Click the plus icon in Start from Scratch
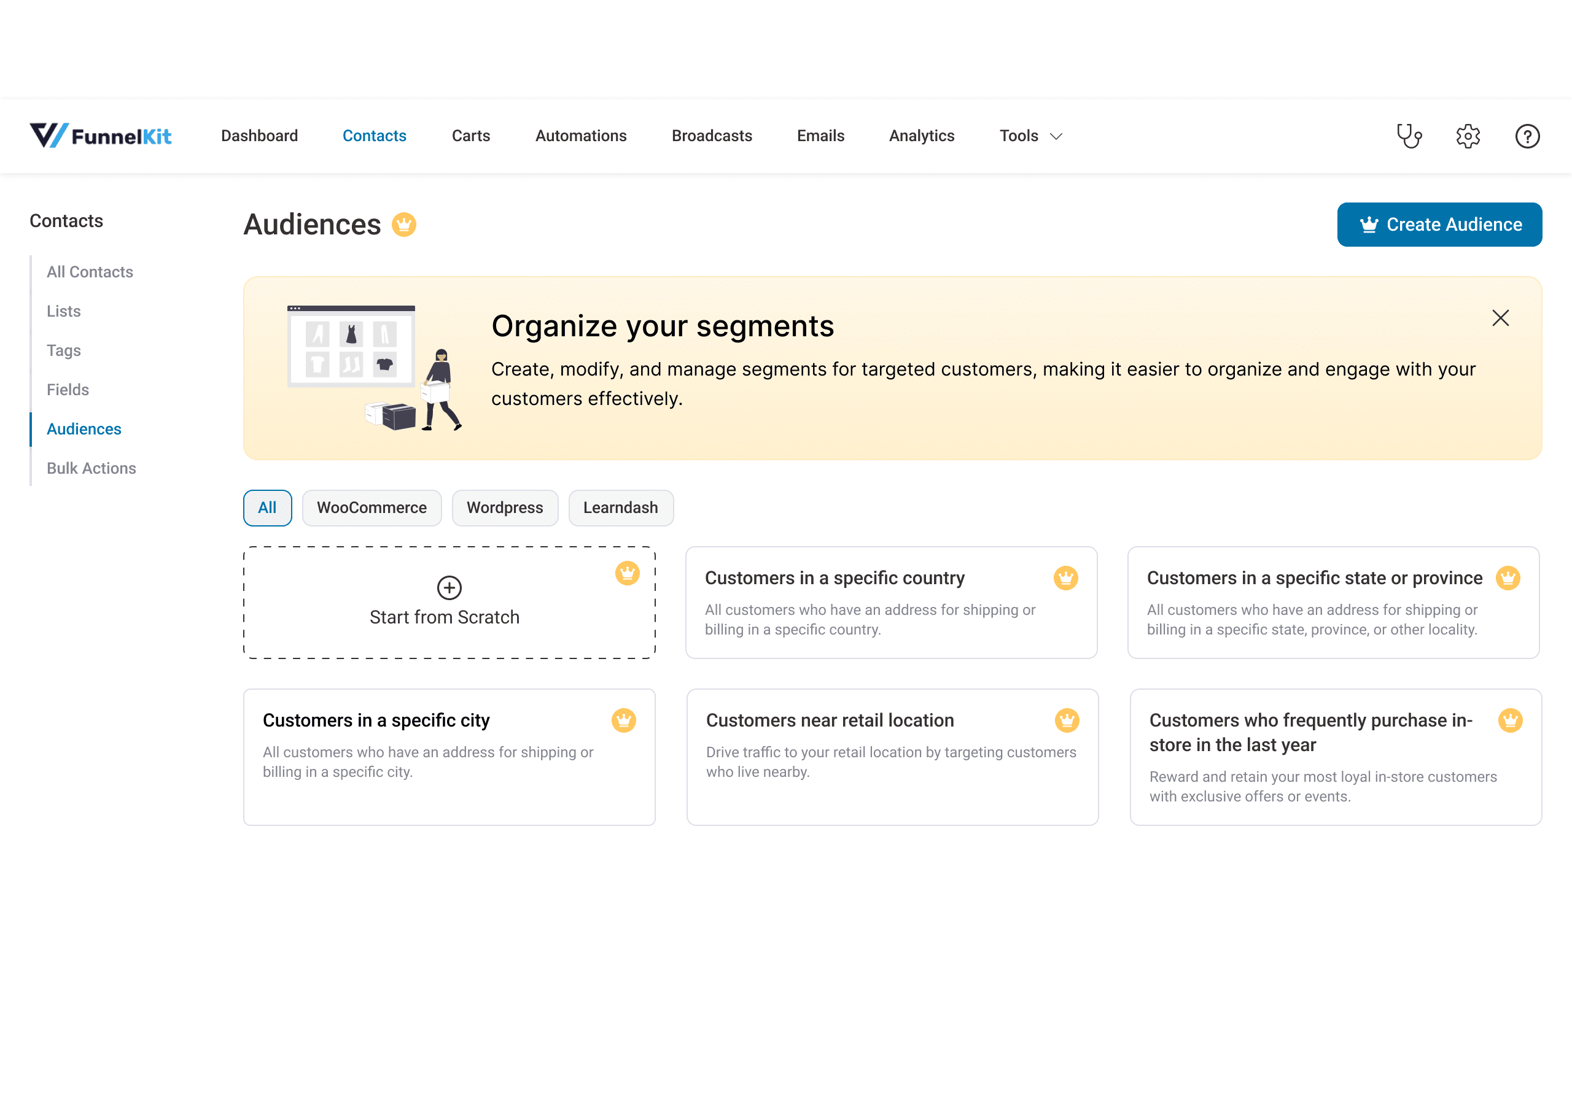Viewport: 1572px width, 1107px height. click(x=449, y=587)
